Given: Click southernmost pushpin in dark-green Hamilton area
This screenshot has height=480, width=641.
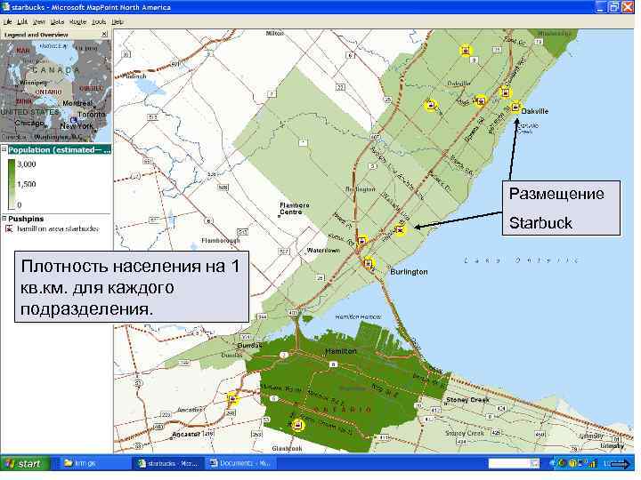Looking at the screenshot, I should point(299,425).
